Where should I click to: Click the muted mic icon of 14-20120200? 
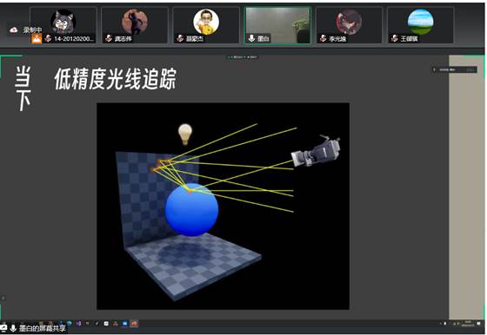click(48, 38)
